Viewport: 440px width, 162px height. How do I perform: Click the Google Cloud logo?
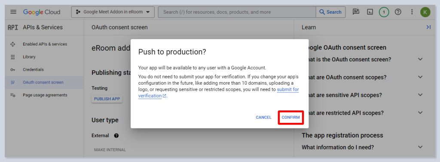[42, 12]
